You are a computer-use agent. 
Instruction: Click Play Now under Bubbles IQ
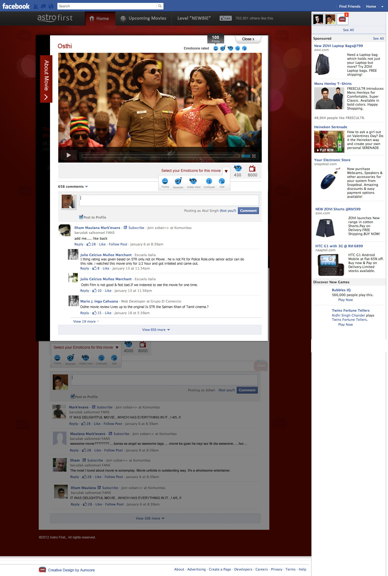coord(345,300)
